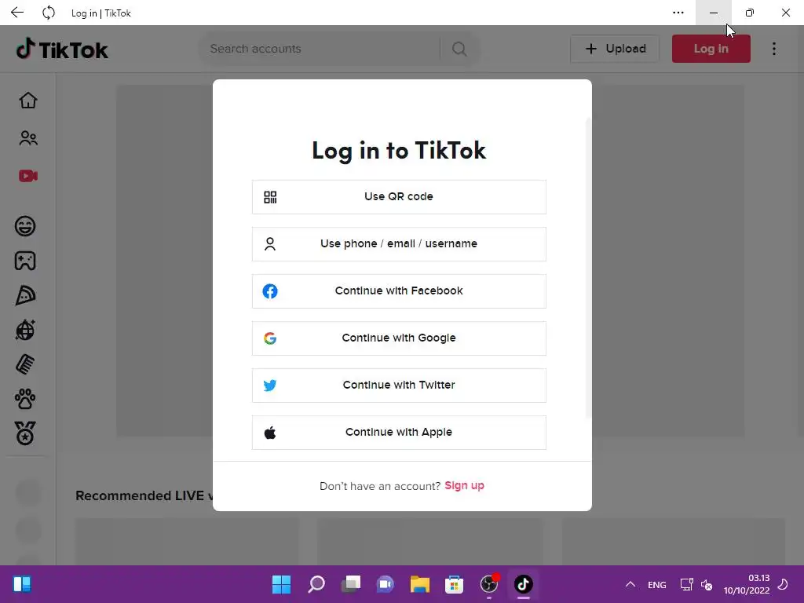Open the LIVE video camera sidebar icon
The width and height of the screenshot is (804, 603).
28,176
